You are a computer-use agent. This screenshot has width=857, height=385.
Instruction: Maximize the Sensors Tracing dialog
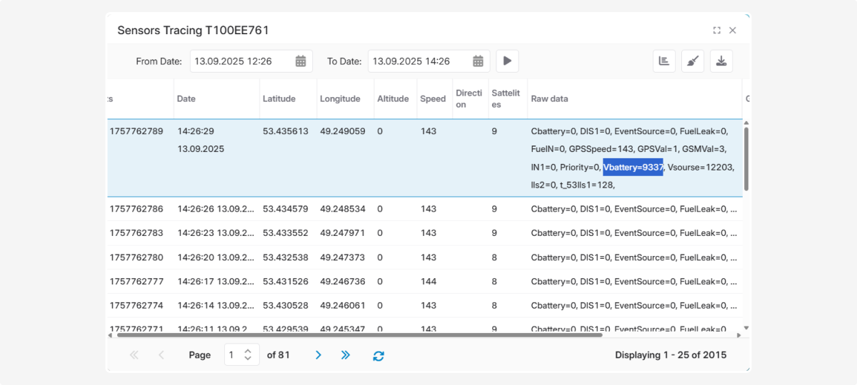[716, 31]
